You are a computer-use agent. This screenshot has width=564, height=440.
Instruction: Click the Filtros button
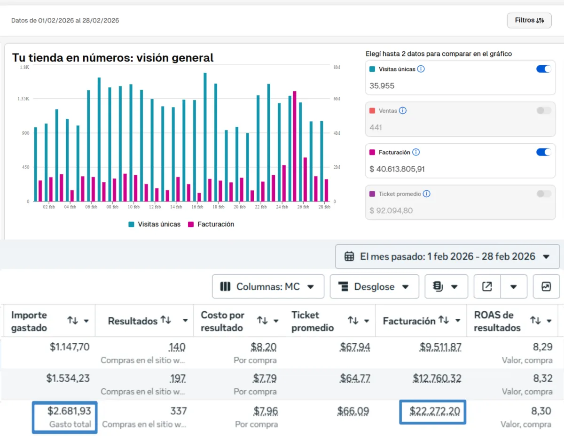(529, 20)
